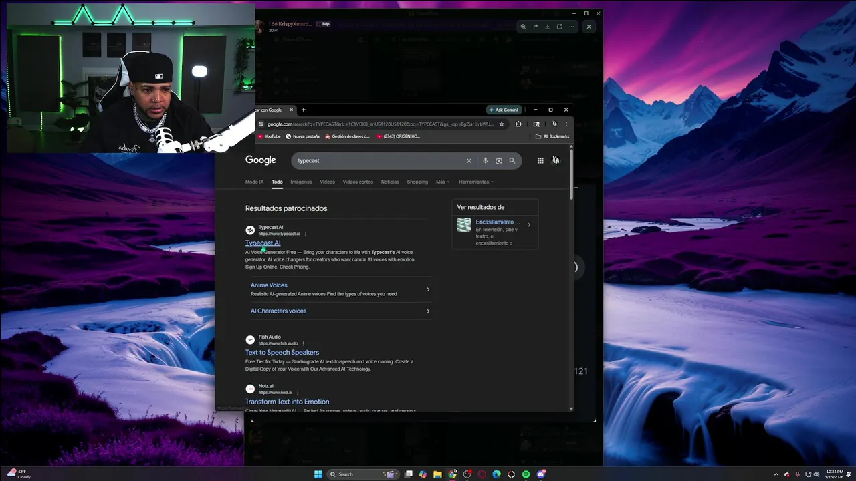Open options dots beside noiz.ai URL
The height and width of the screenshot is (481, 856).
[298, 392]
